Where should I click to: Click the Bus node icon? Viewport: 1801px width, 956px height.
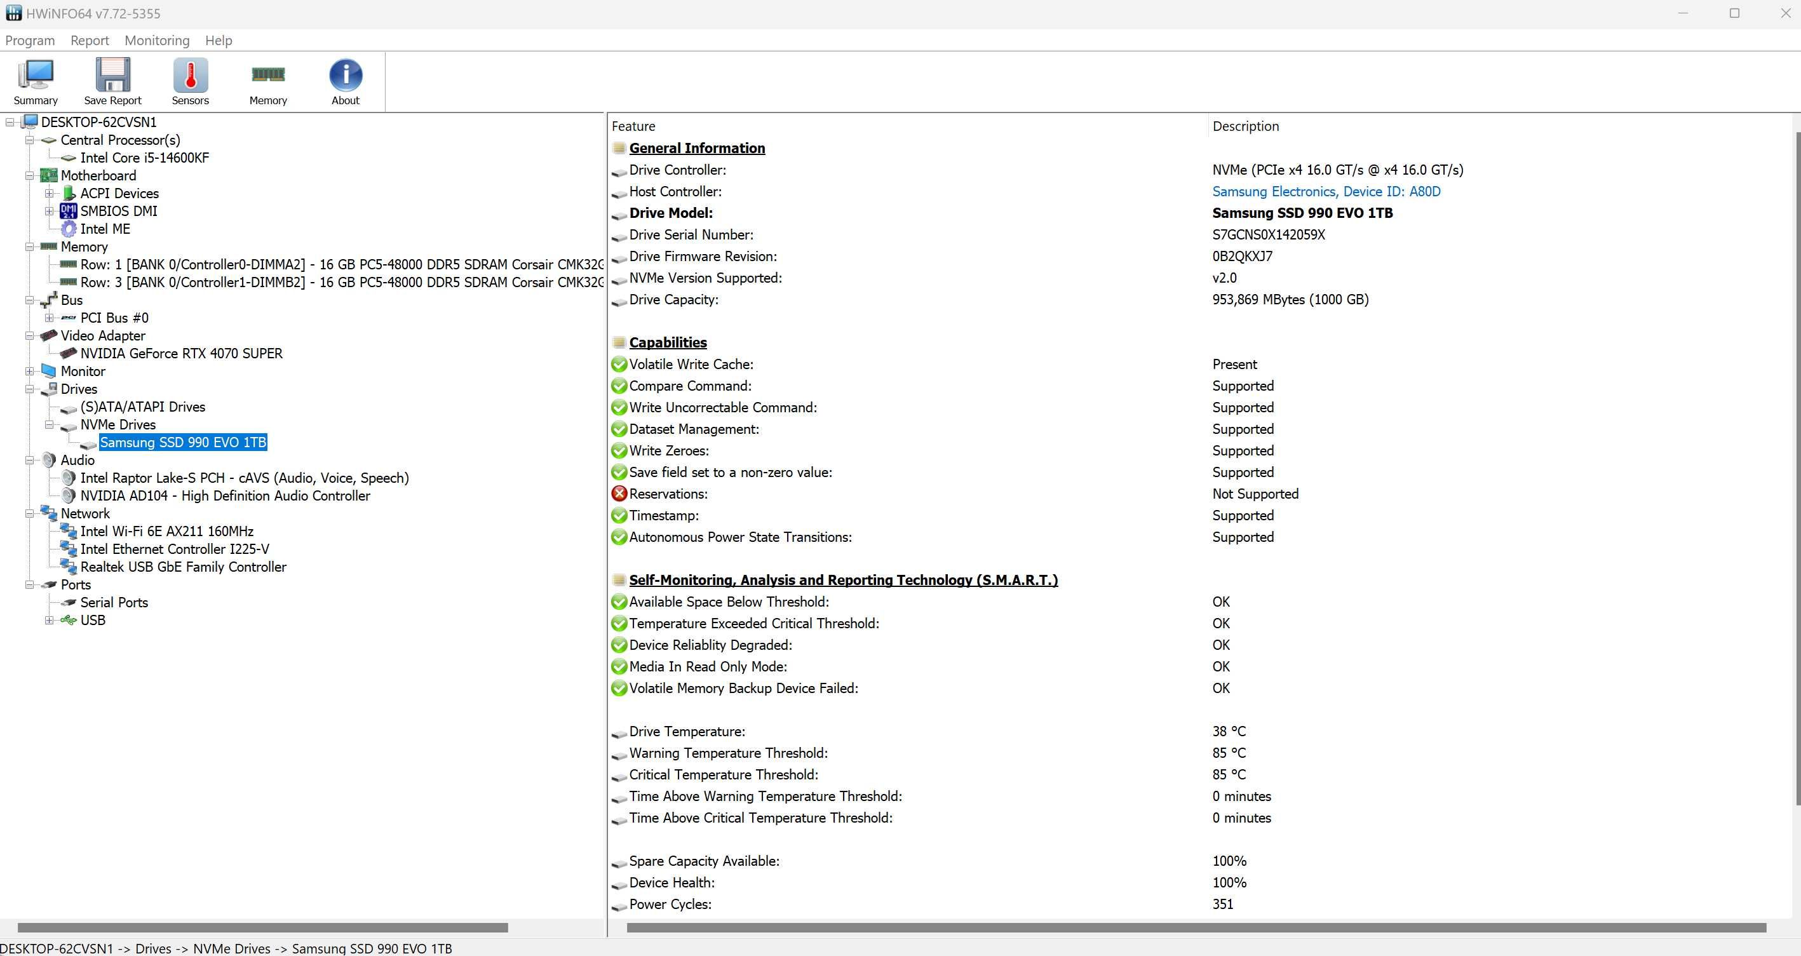tap(49, 300)
